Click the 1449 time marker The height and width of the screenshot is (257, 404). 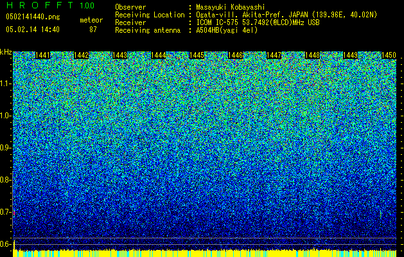351,55
